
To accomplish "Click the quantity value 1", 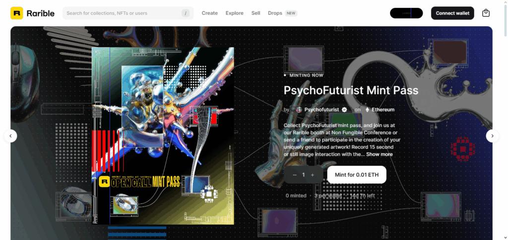I will [304, 175].
